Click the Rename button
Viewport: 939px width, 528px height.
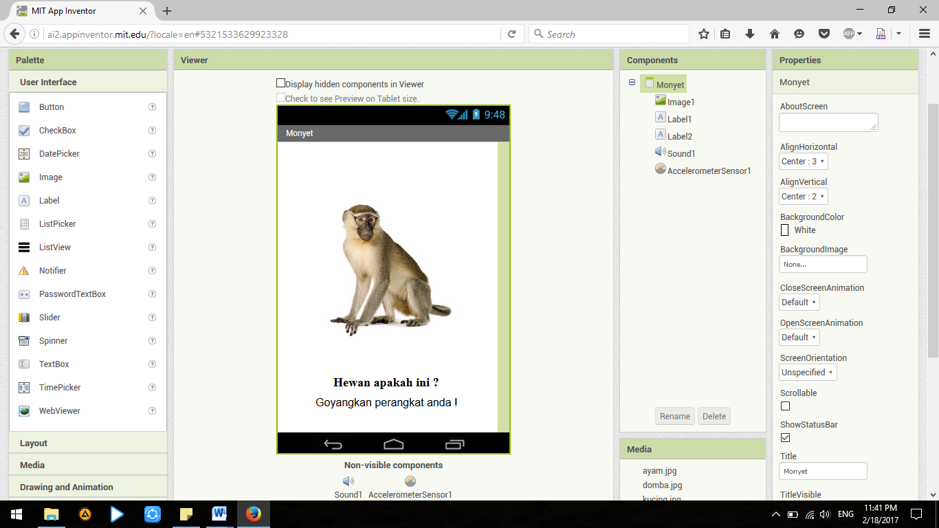tap(675, 416)
